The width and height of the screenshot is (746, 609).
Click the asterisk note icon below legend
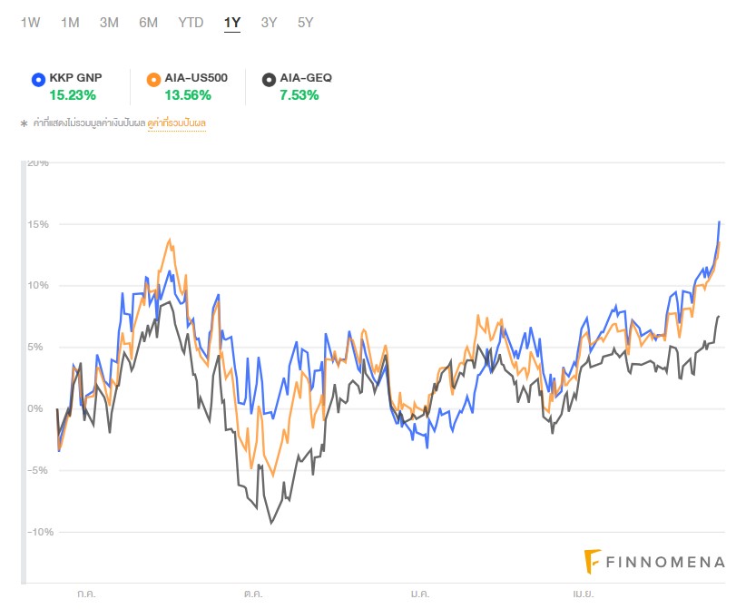pyautogui.click(x=24, y=123)
